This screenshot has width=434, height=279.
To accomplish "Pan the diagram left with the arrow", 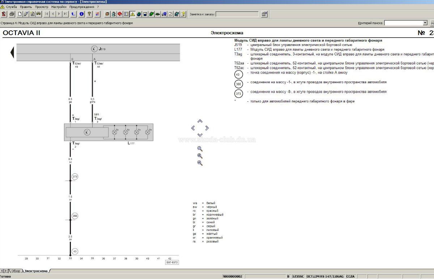I will coord(193,128).
